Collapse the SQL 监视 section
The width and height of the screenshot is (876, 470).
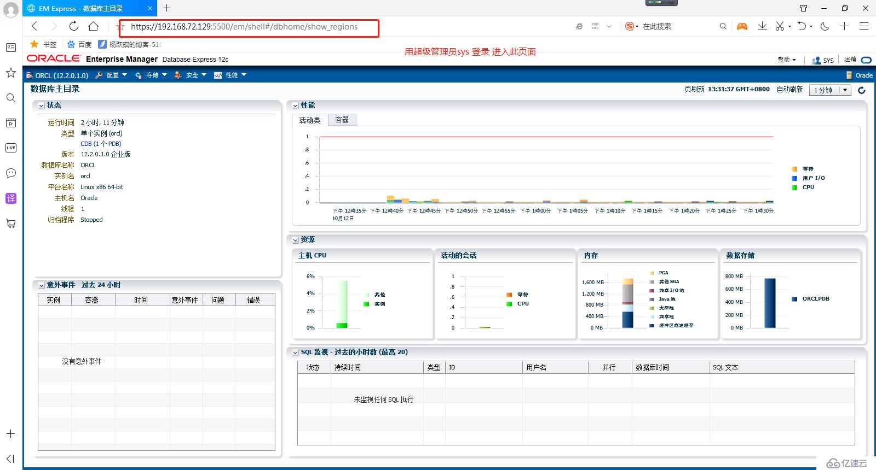click(295, 352)
